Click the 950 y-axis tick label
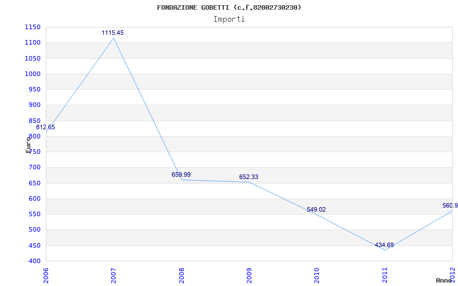Image resolution: width=458 pixels, height=286 pixels. click(x=34, y=89)
